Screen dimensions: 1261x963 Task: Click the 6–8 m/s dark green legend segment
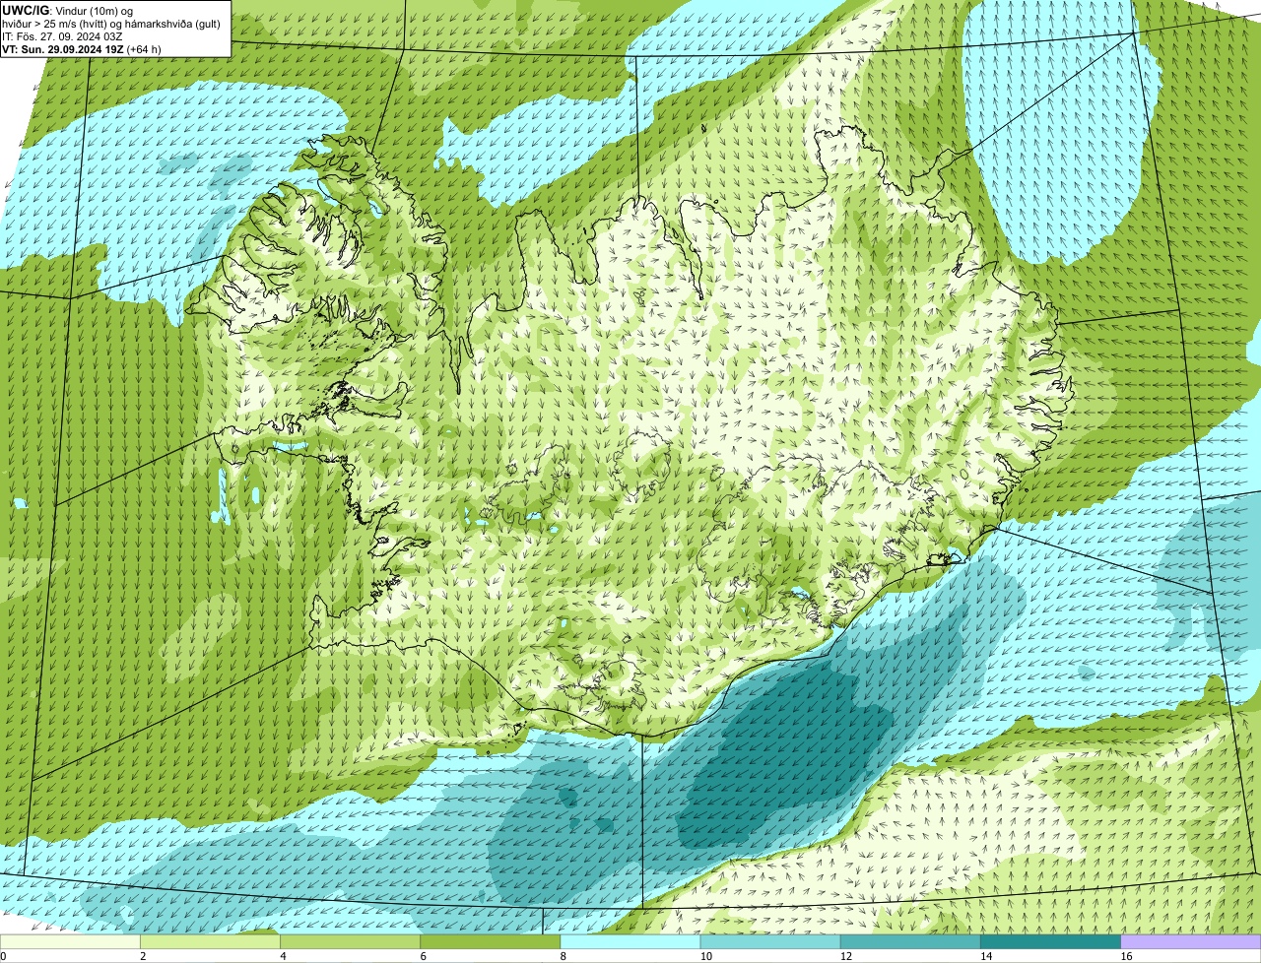(491, 942)
